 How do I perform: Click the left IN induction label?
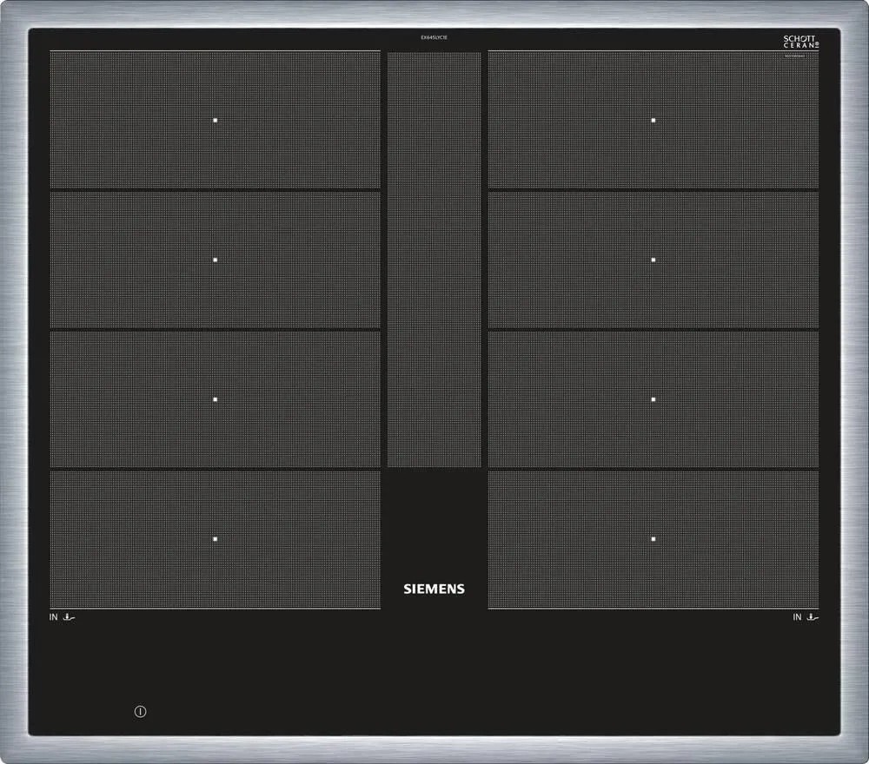(x=53, y=616)
